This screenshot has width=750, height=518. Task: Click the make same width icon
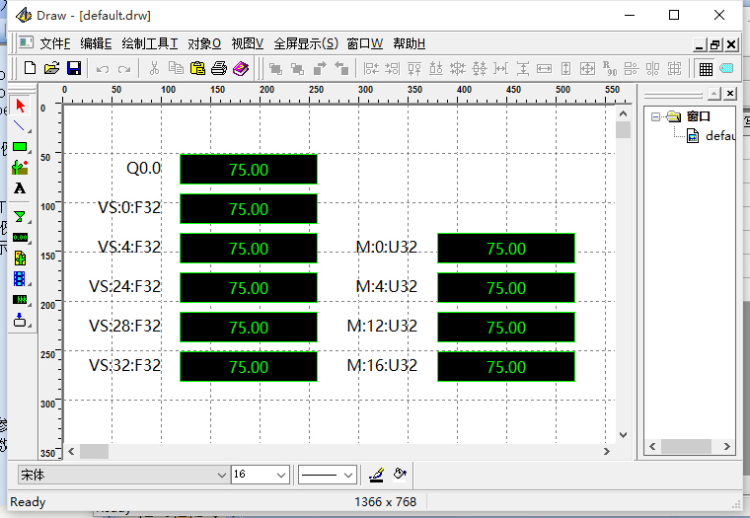(545, 69)
